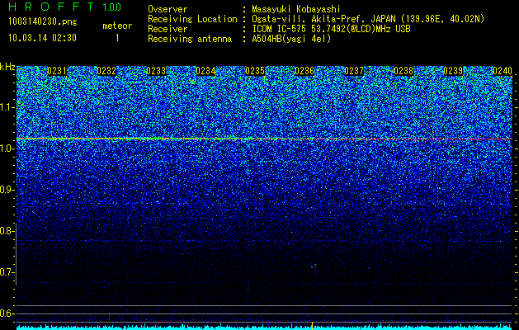Image resolution: width=519 pixels, height=330 pixels.
Task: Click the meteor label
Action: 117,26
